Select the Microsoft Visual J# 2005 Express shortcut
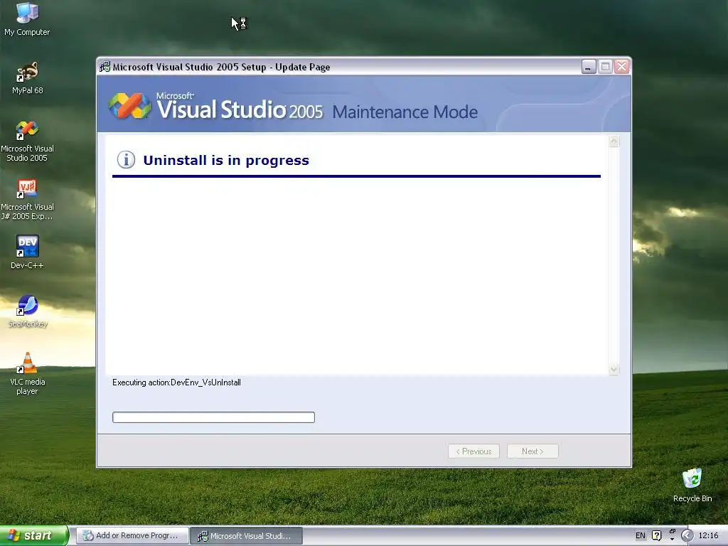This screenshot has width=728, height=546. (x=27, y=199)
